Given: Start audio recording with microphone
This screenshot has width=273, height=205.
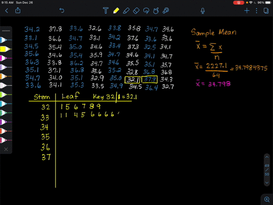Looking at the screenshot, I should [202, 11].
